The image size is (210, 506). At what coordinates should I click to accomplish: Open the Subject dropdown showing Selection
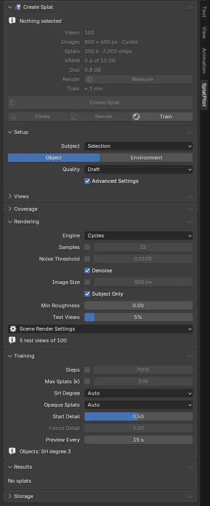click(139, 146)
